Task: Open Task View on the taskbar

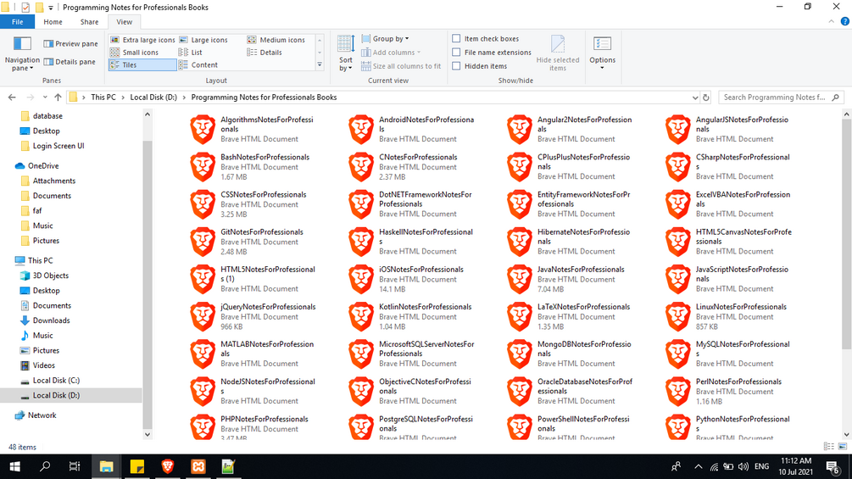Action: 75,466
